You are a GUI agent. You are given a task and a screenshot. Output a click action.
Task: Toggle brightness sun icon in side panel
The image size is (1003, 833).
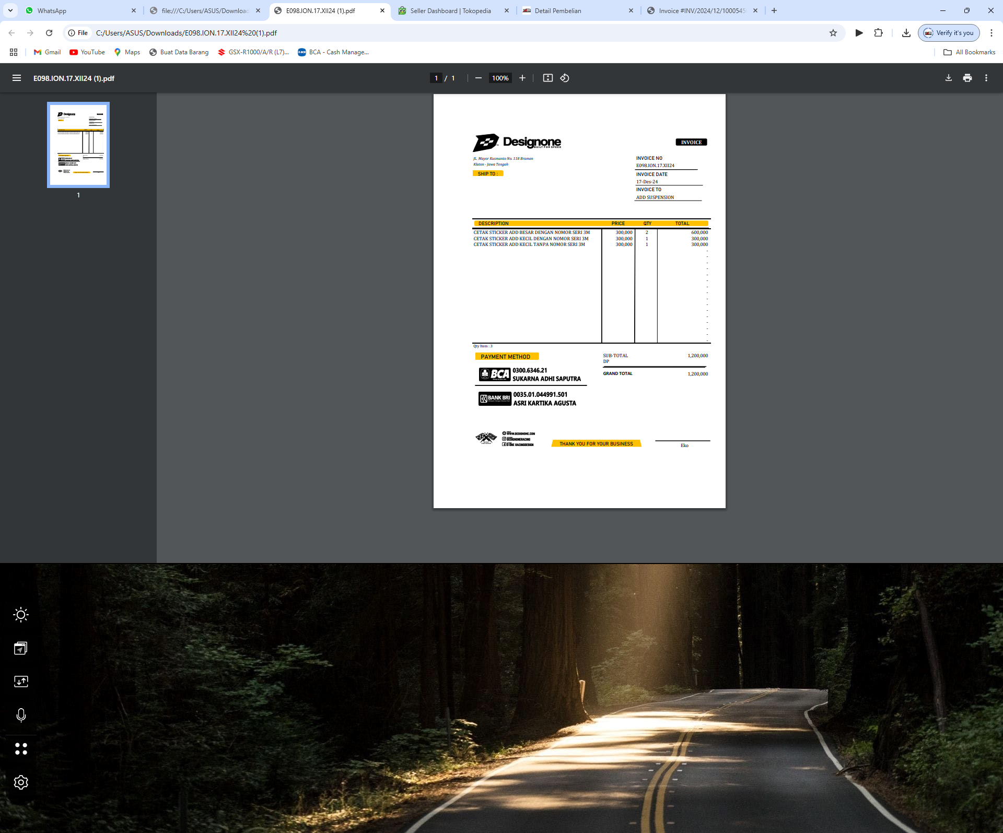coord(21,615)
